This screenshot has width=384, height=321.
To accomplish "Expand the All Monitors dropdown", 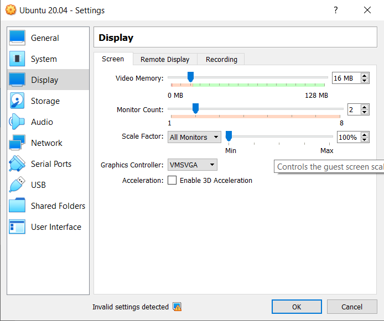I will [194, 137].
